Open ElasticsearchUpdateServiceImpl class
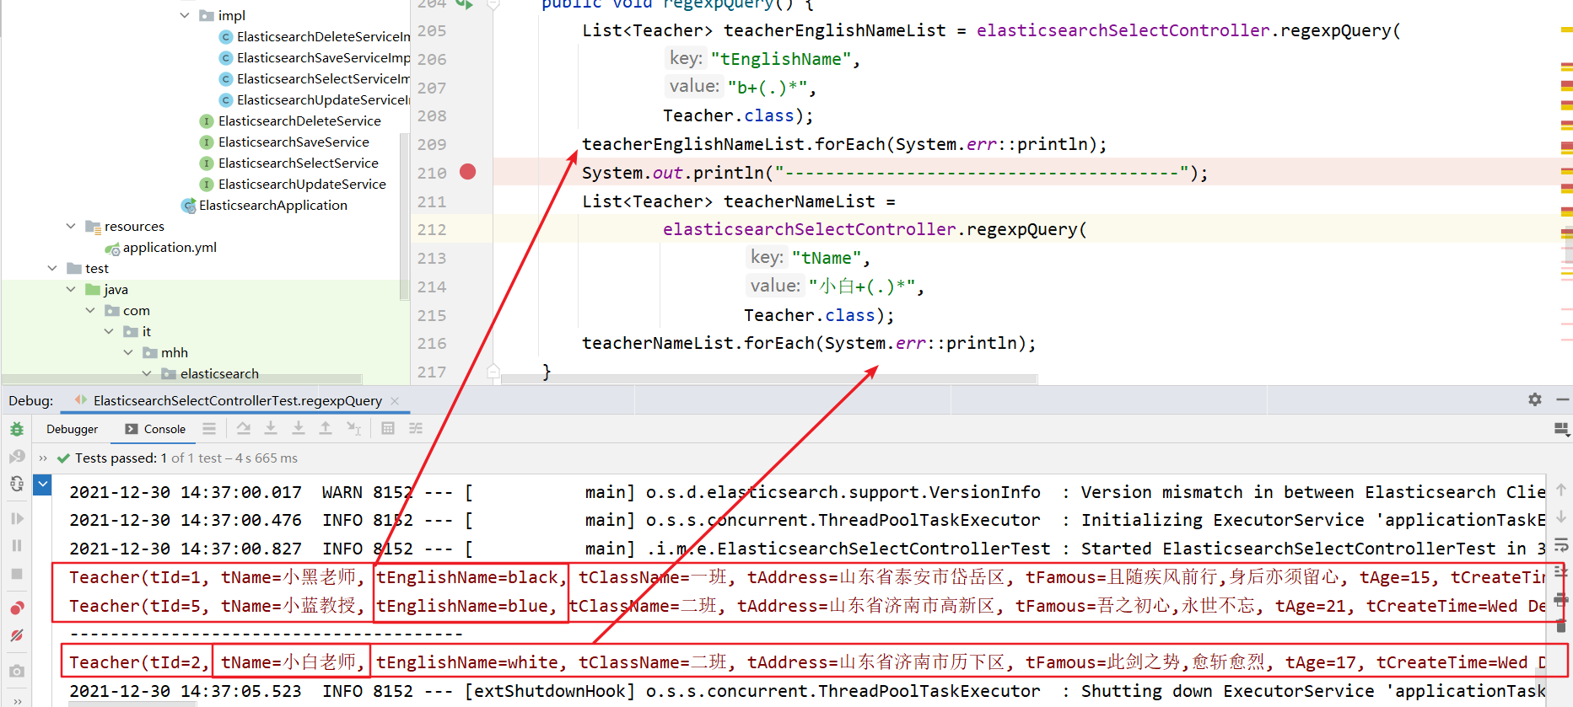 (315, 99)
